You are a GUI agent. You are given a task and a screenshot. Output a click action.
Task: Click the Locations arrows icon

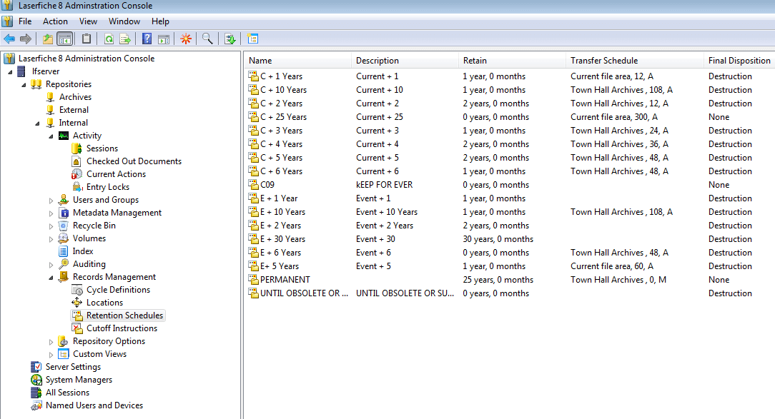click(x=76, y=303)
